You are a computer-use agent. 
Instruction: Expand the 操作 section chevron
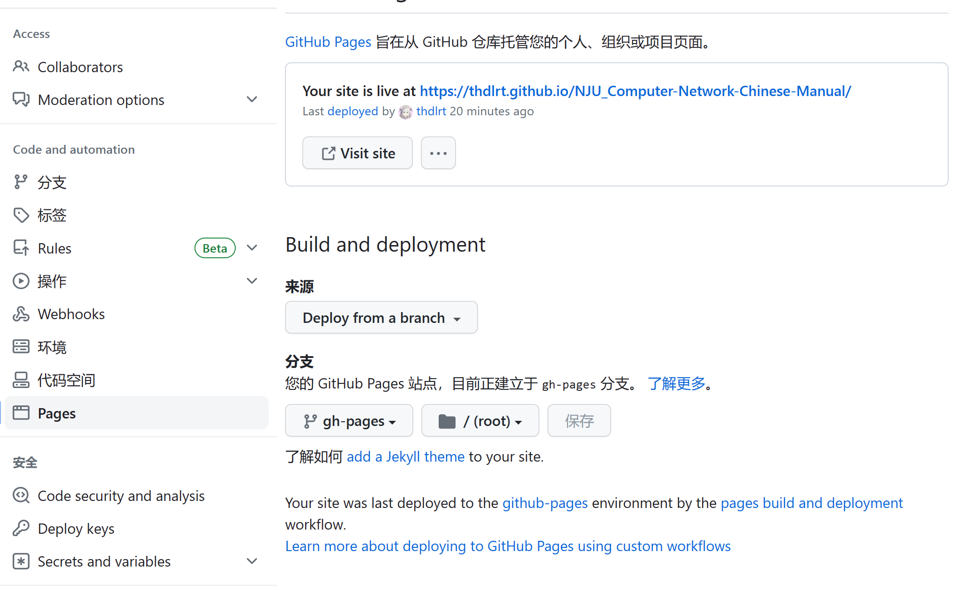(252, 281)
